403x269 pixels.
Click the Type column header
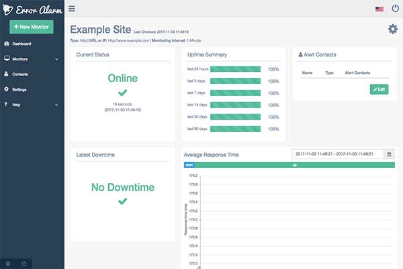point(329,73)
